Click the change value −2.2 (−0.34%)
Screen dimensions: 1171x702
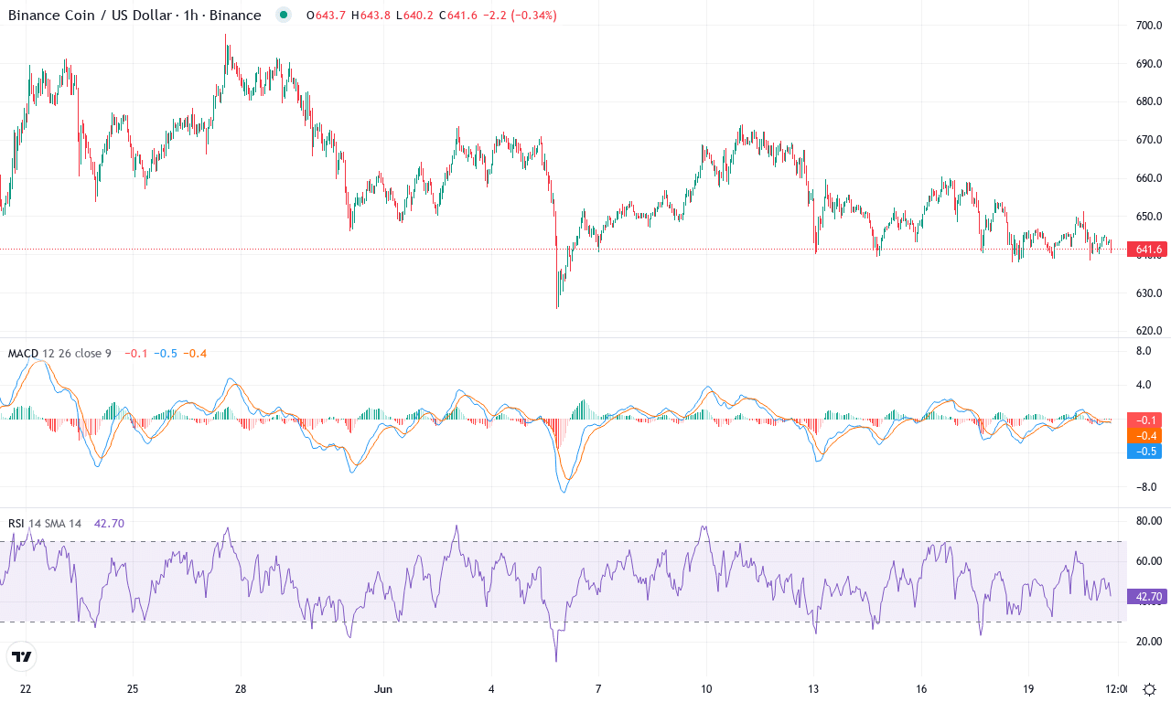pyautogui.click(x=520, y=16)
